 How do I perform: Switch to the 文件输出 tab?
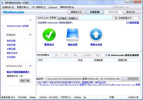pos(62,18)
